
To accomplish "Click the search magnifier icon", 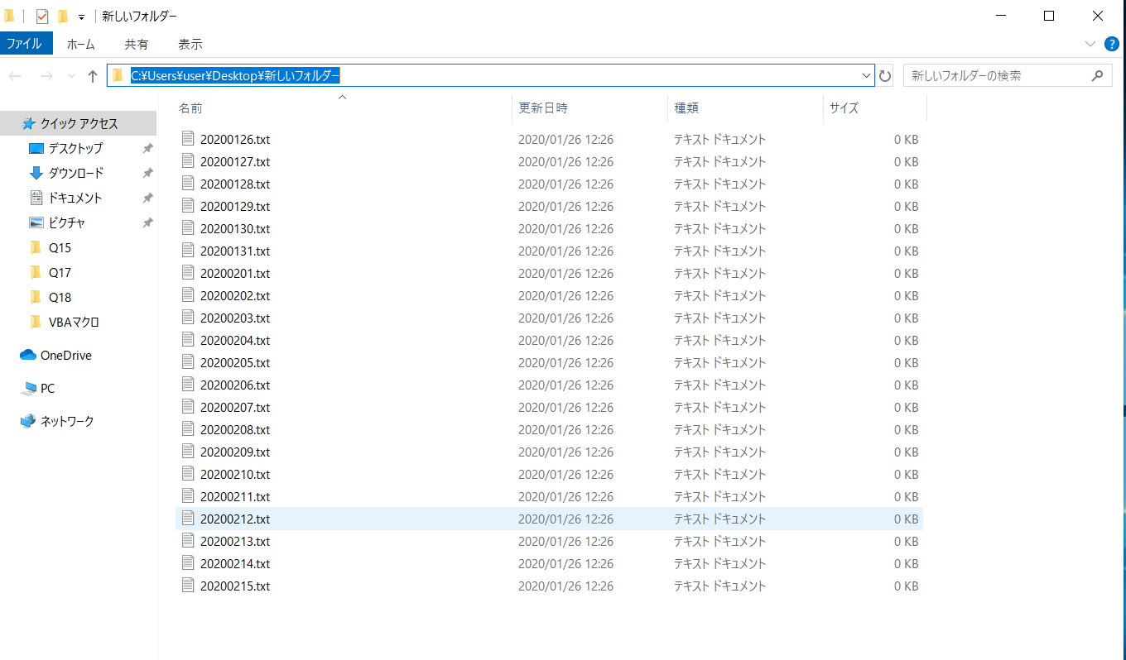I will pyautogui.click(x=1097, y=75).
